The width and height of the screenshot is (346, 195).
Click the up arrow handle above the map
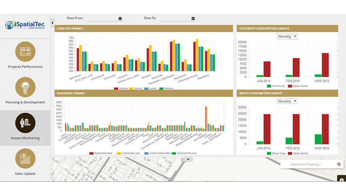tap(188, 159)
